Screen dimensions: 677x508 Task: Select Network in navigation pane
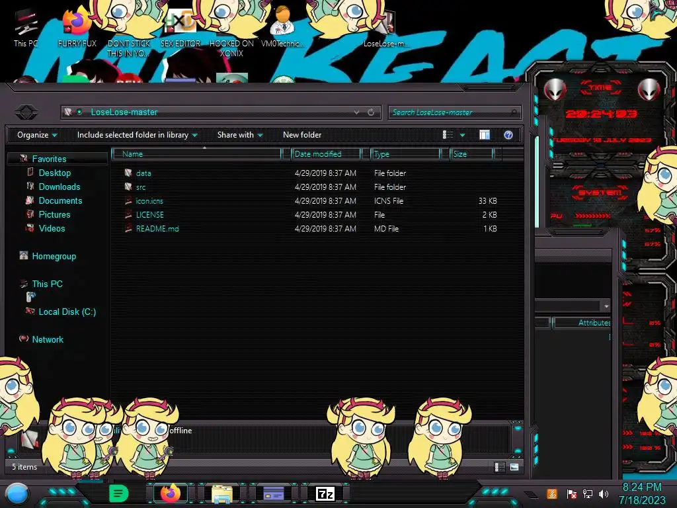pyautogui.click(x=48, y=339)
